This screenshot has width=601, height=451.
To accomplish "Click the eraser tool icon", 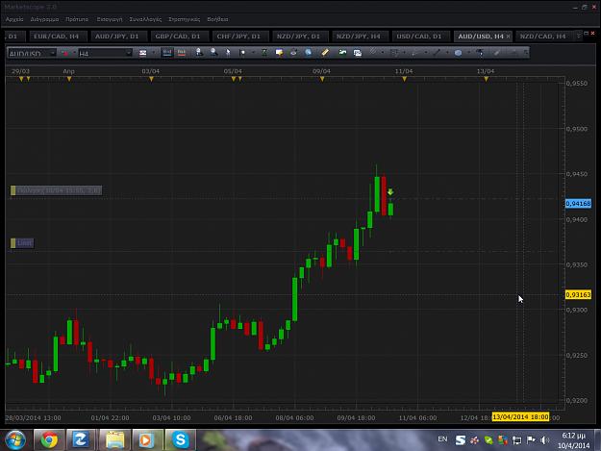I will click(497, 53).
